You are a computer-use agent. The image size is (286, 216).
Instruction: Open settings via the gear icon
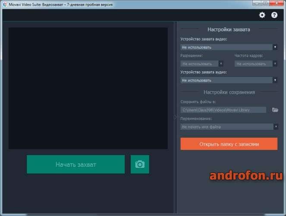pos(262,15)
